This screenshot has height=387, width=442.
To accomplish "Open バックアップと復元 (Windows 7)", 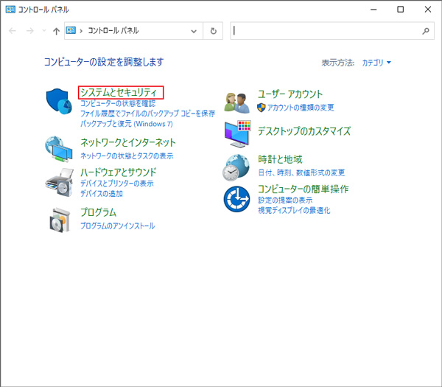I will [127, 124].
